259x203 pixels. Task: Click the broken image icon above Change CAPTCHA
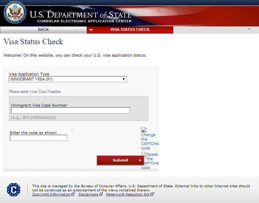[144, 130]
